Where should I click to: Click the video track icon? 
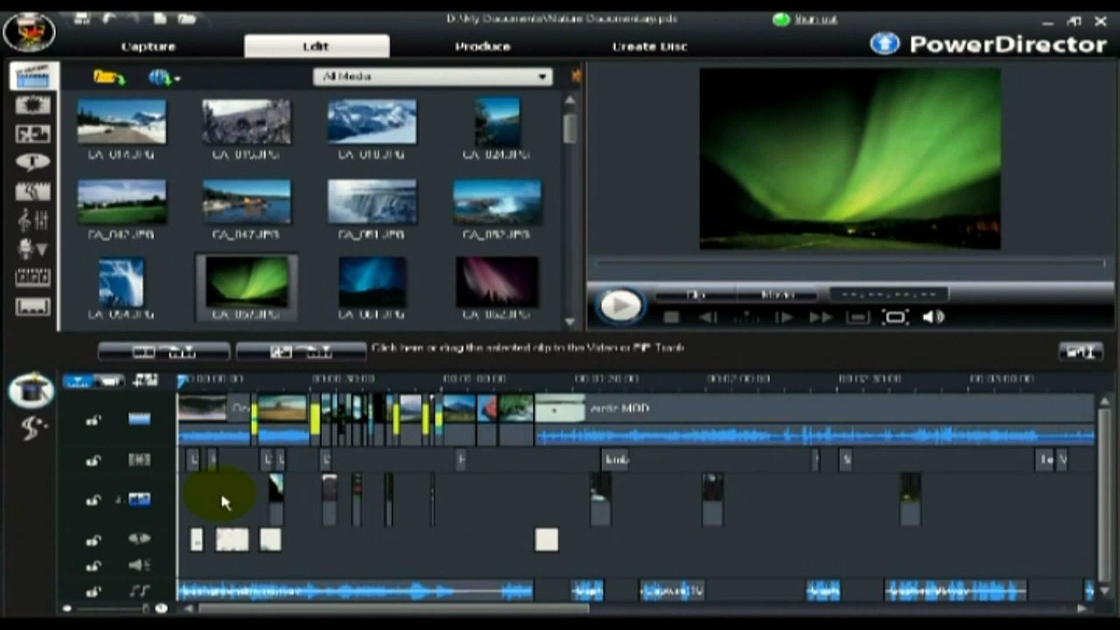click(139, 419)
